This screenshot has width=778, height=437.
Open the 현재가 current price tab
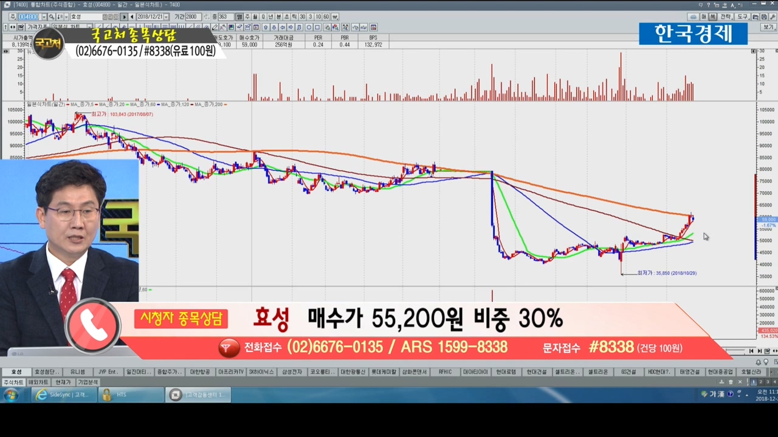pyautogui.click(x=63, y=382)
